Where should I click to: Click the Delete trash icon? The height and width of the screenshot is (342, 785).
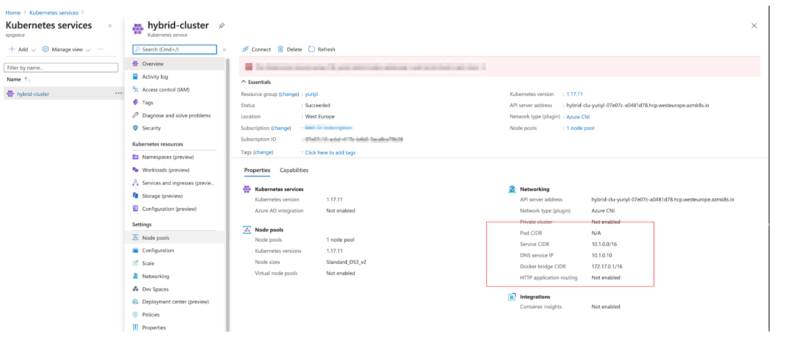[x=281, y=49]
